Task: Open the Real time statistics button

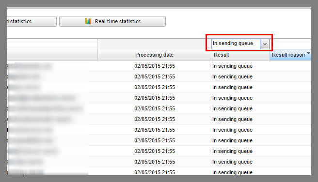Action: [112, 21]
